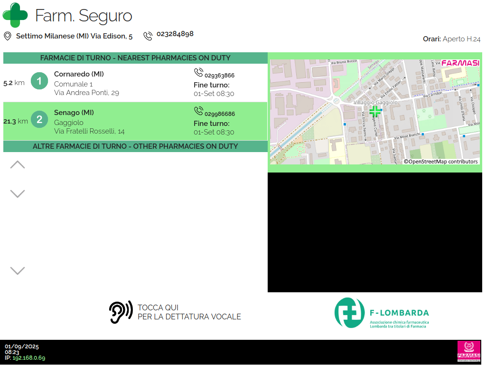Click the location pin icon beside the address
This screenshot has height=365, width=486.
click(8, 36)
